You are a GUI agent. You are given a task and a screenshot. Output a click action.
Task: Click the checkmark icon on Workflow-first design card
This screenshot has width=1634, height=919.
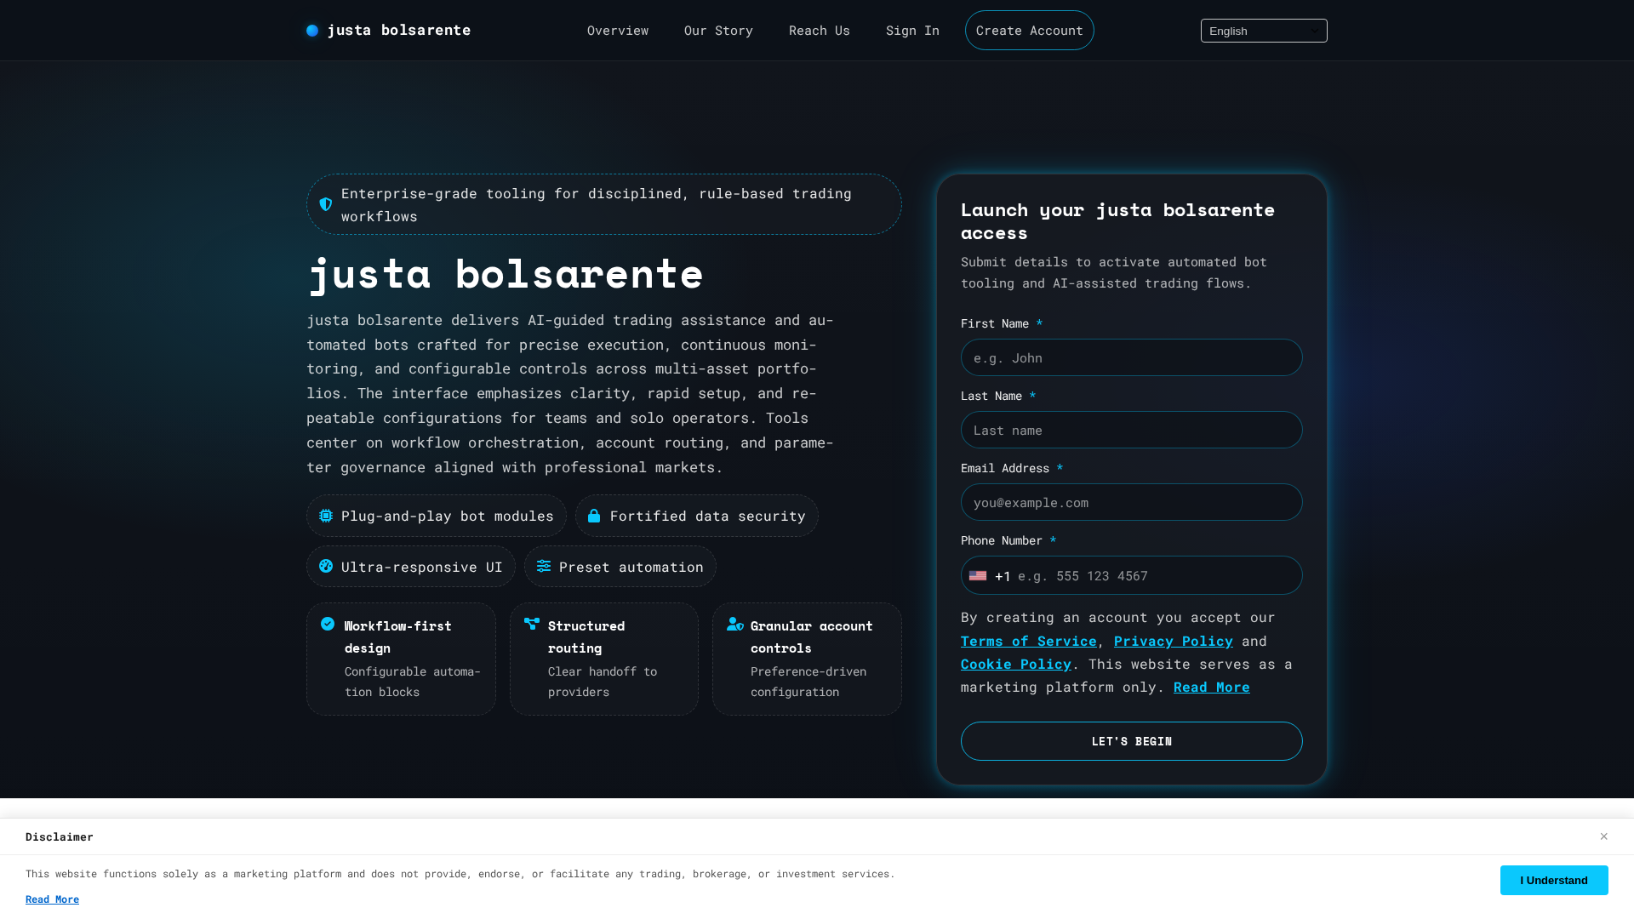pos(328,624)
